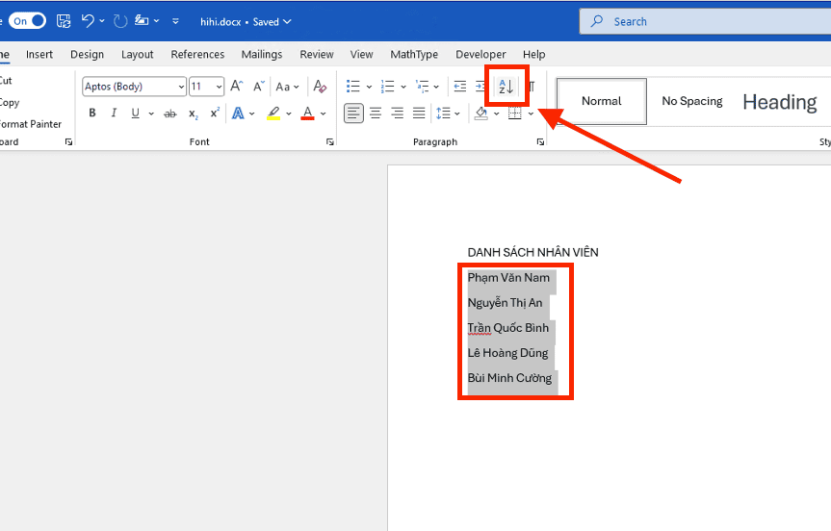This screenshot has height=531, width=831.
Task: Go to the References tab
Action: [197, 55]
